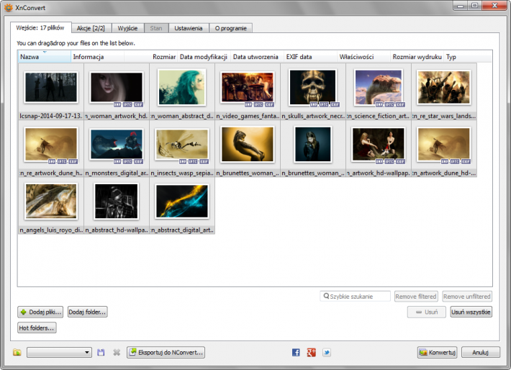Select the n_angels_luis_royo_di thumbnail

pyautogui.click(x=51, y=201)
